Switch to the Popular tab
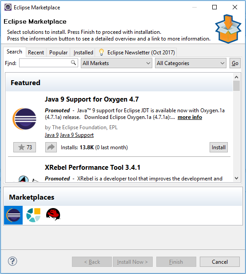 (x=58, y=53)
